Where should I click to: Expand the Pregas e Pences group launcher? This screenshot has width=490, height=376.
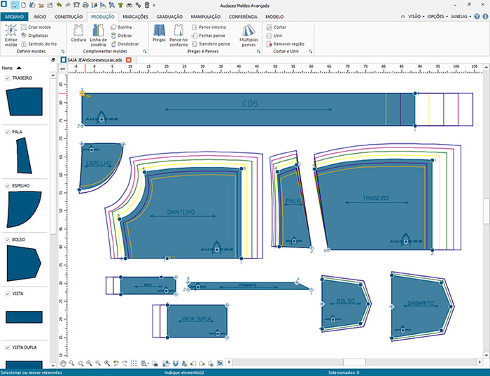tap(258, 52)
